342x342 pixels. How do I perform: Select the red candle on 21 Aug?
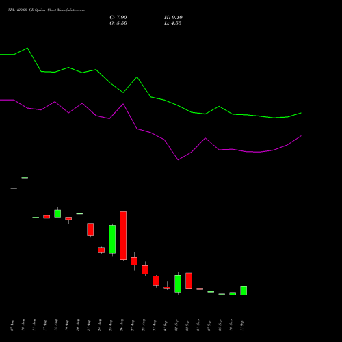[90, 229]
